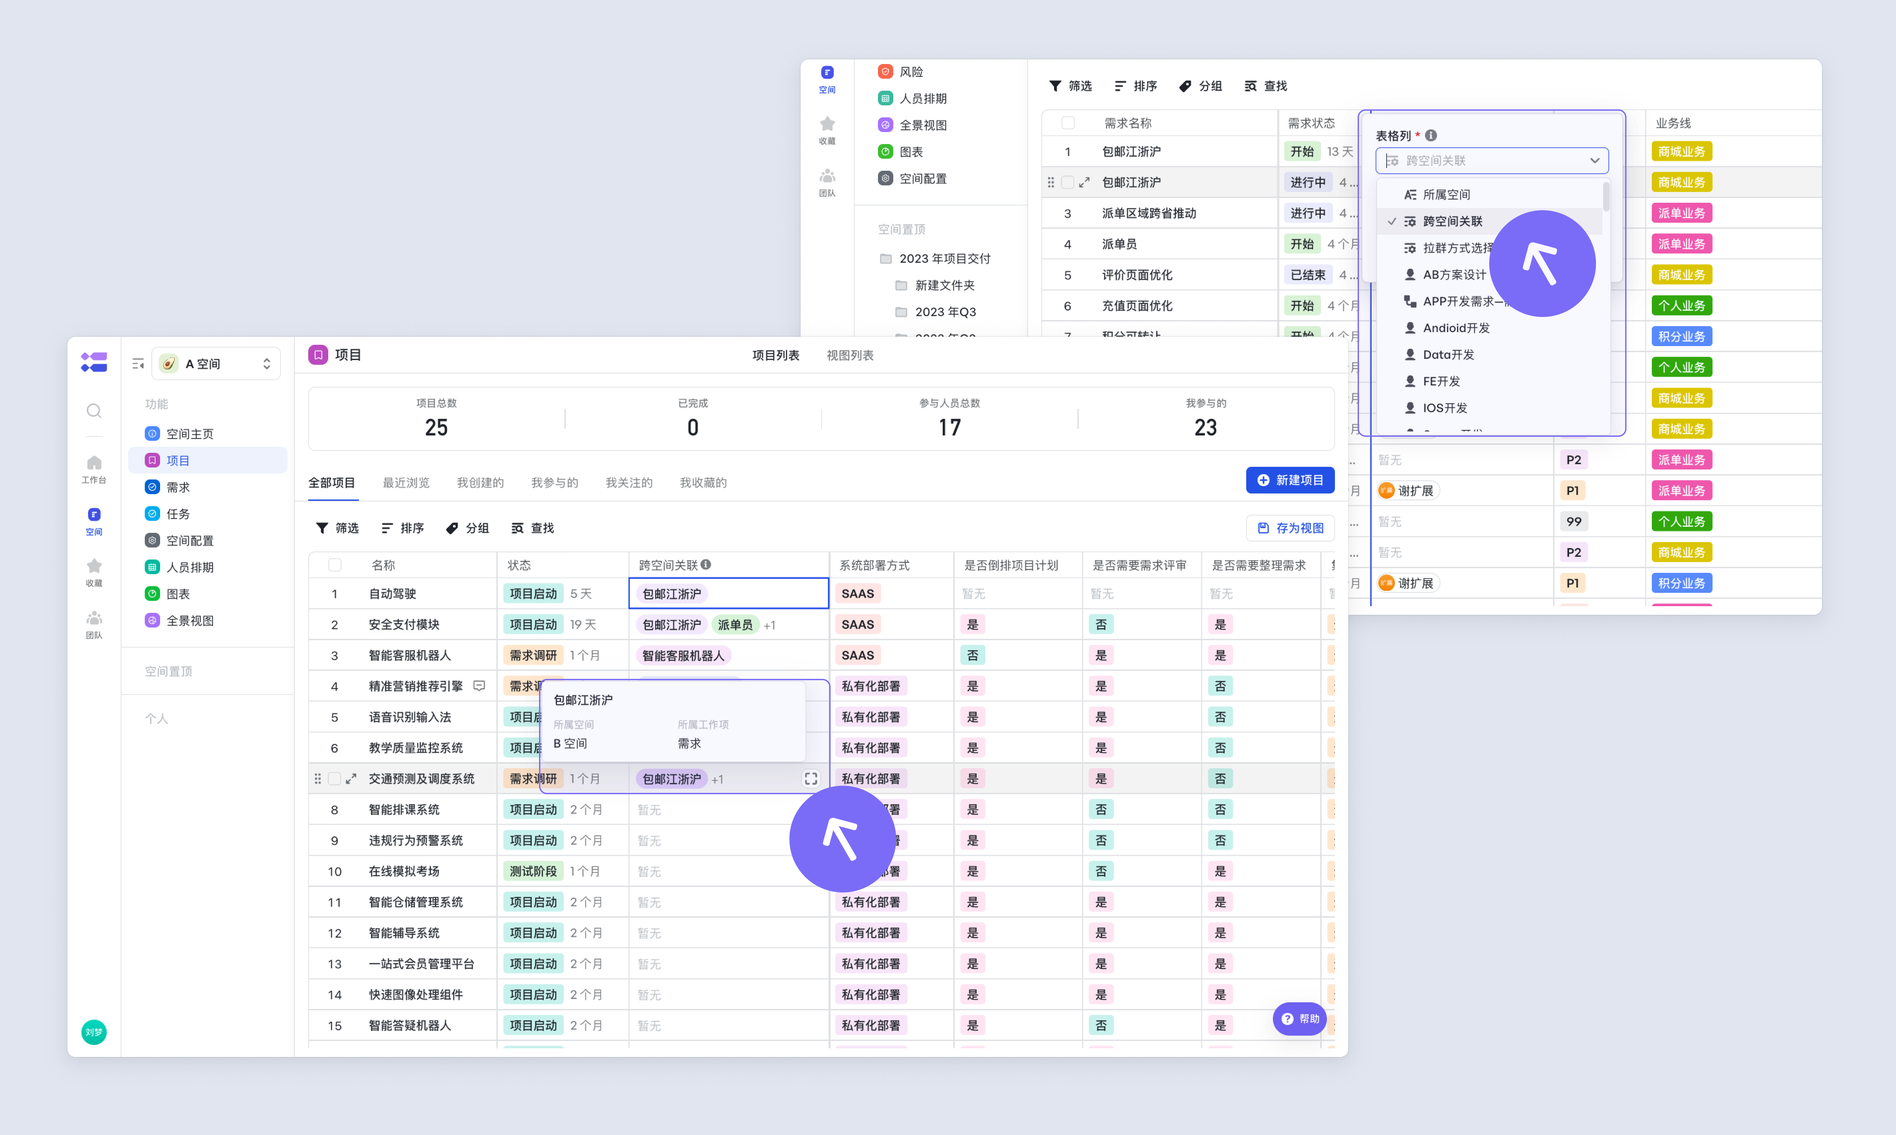Open 分组 in the project toolbar
1896x1135 pixels.
(x=468, y=528)
